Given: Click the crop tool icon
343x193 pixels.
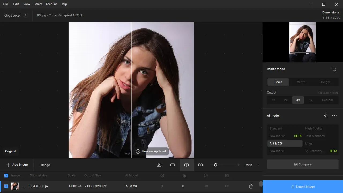Looking at the screenshot, I should (334, 69).
